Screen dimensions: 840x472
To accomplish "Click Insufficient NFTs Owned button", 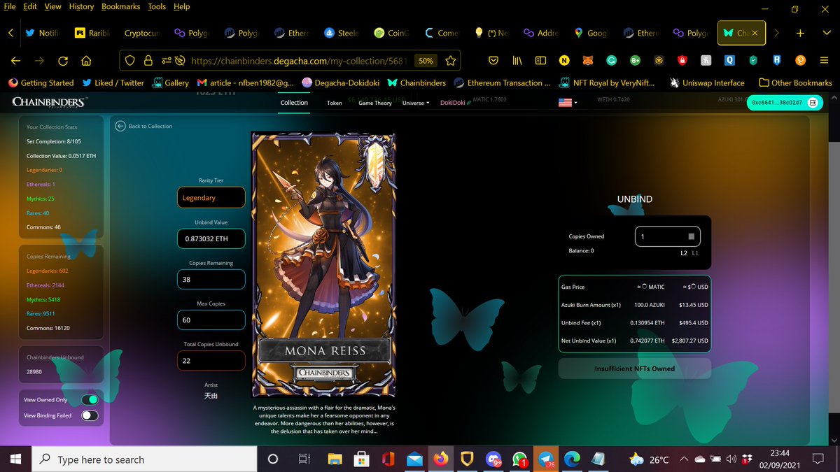I will [x=634, y=369].
